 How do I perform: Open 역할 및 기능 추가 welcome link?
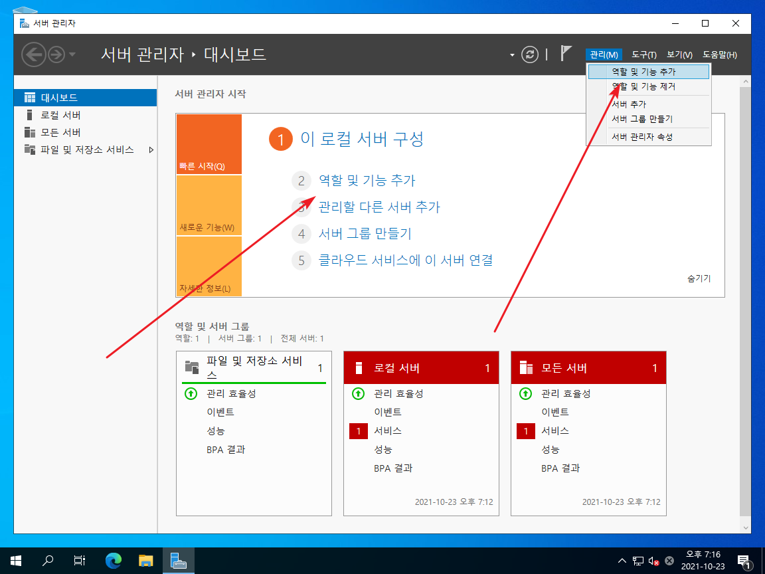click(x=367, y=181)
